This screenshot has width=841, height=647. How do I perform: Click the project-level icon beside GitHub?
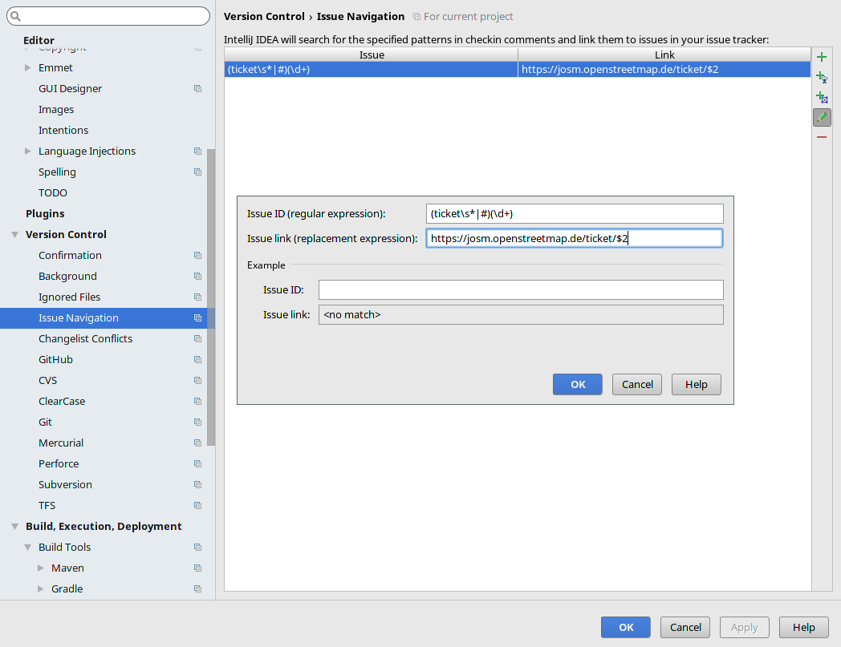197,360
